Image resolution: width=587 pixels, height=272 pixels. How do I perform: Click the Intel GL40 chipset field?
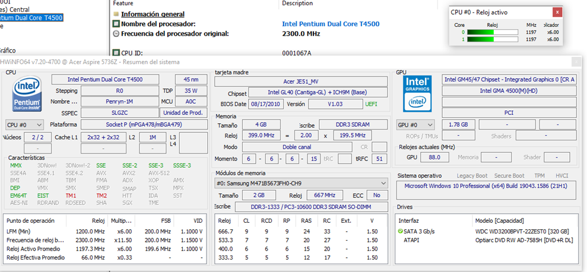tap(318, 92)
